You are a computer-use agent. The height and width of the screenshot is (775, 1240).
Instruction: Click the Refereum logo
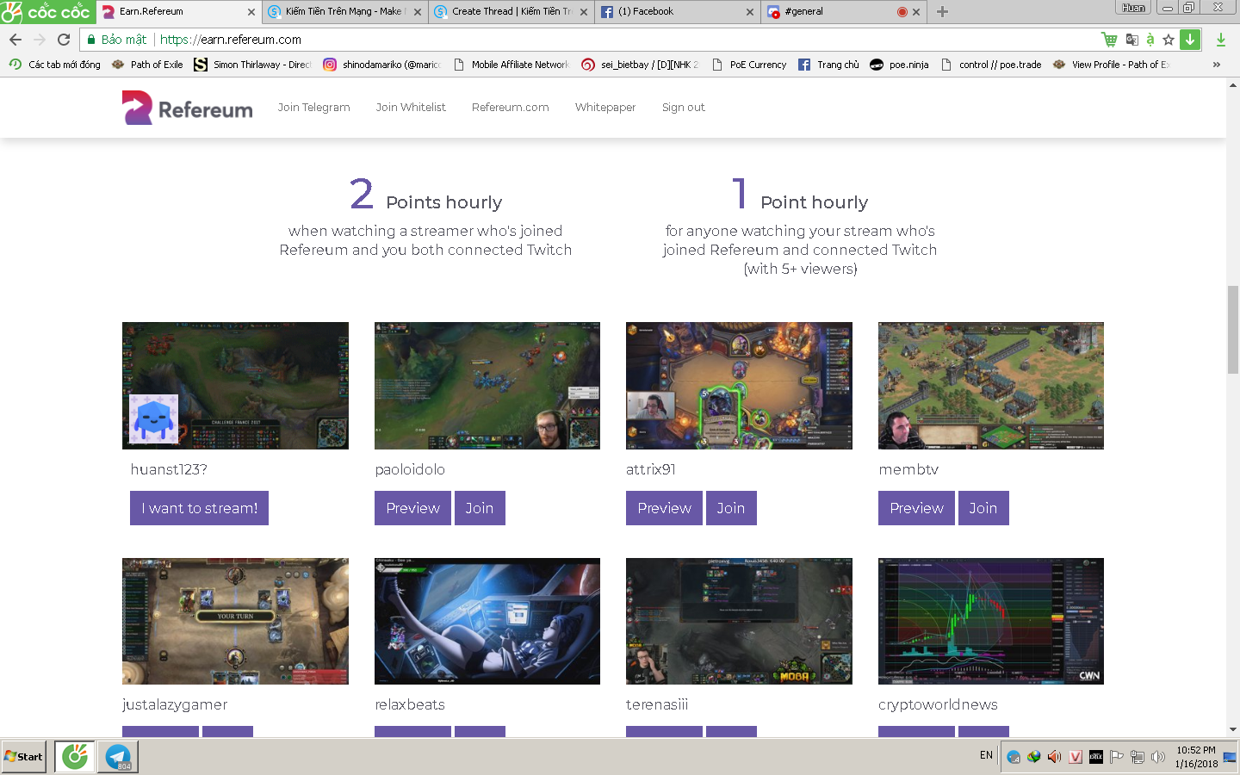tap(188, 108)
